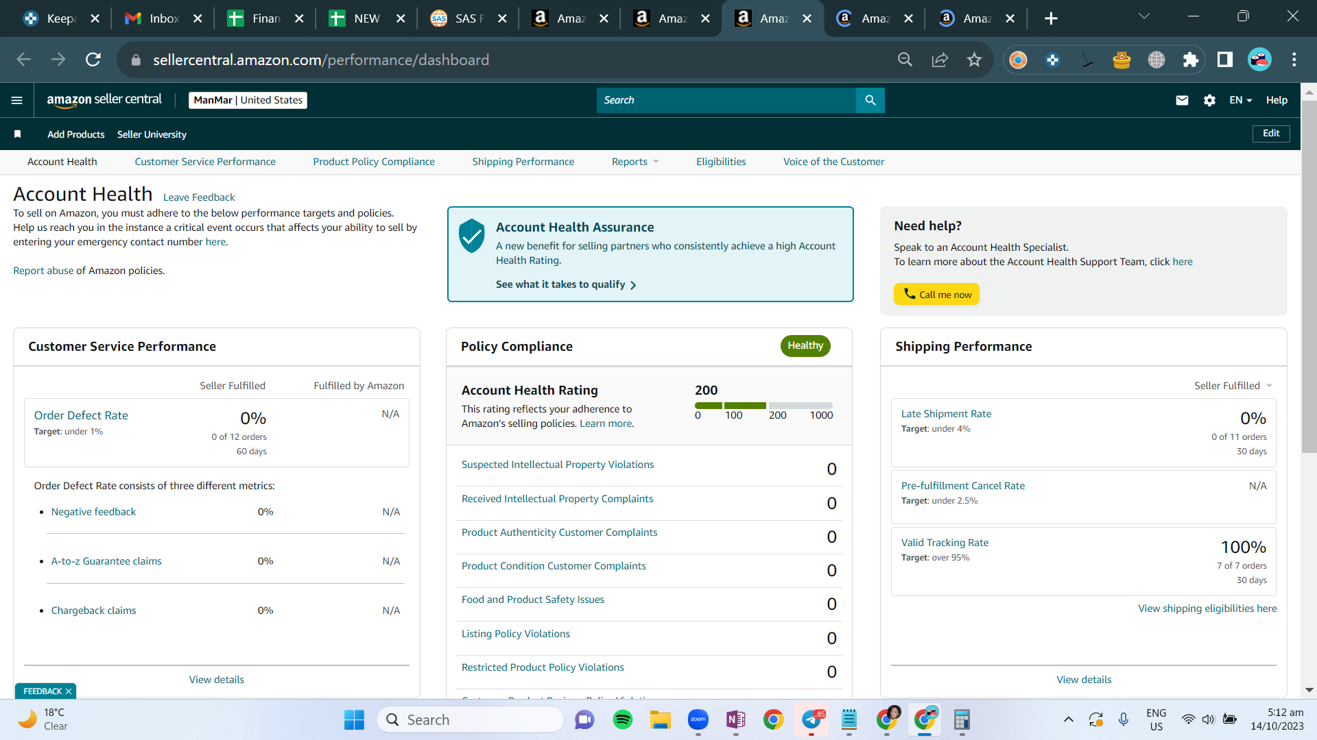The height and width of the screenshot is (740, 1317).
Task: Open OneNote from the taskbar
Action: tap(736, 719)
